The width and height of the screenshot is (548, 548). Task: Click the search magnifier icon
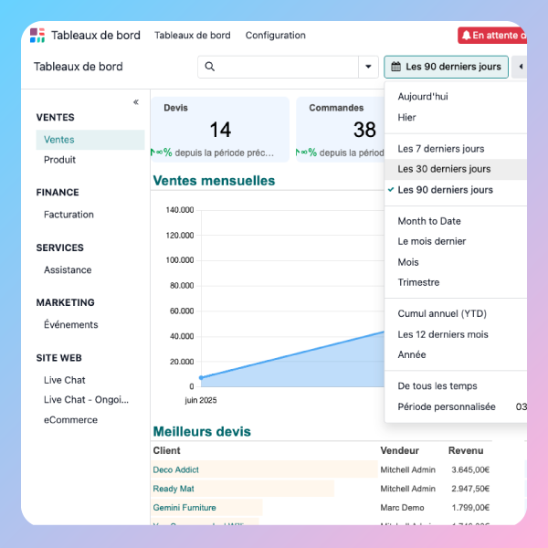click(x=210, y=67)
